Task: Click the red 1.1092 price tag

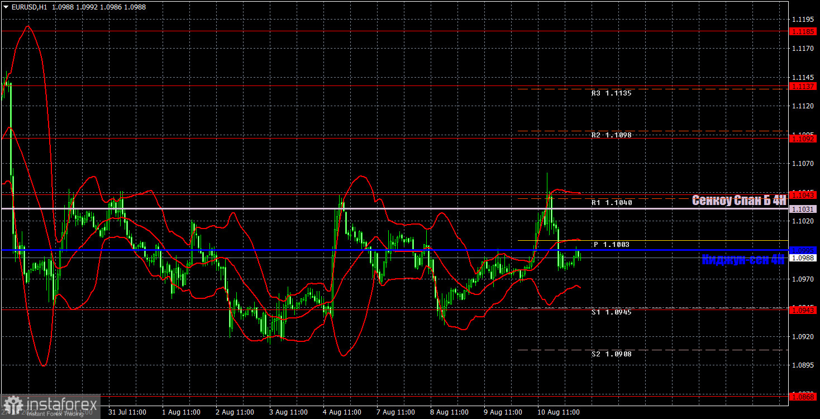Action: [803, 138]
